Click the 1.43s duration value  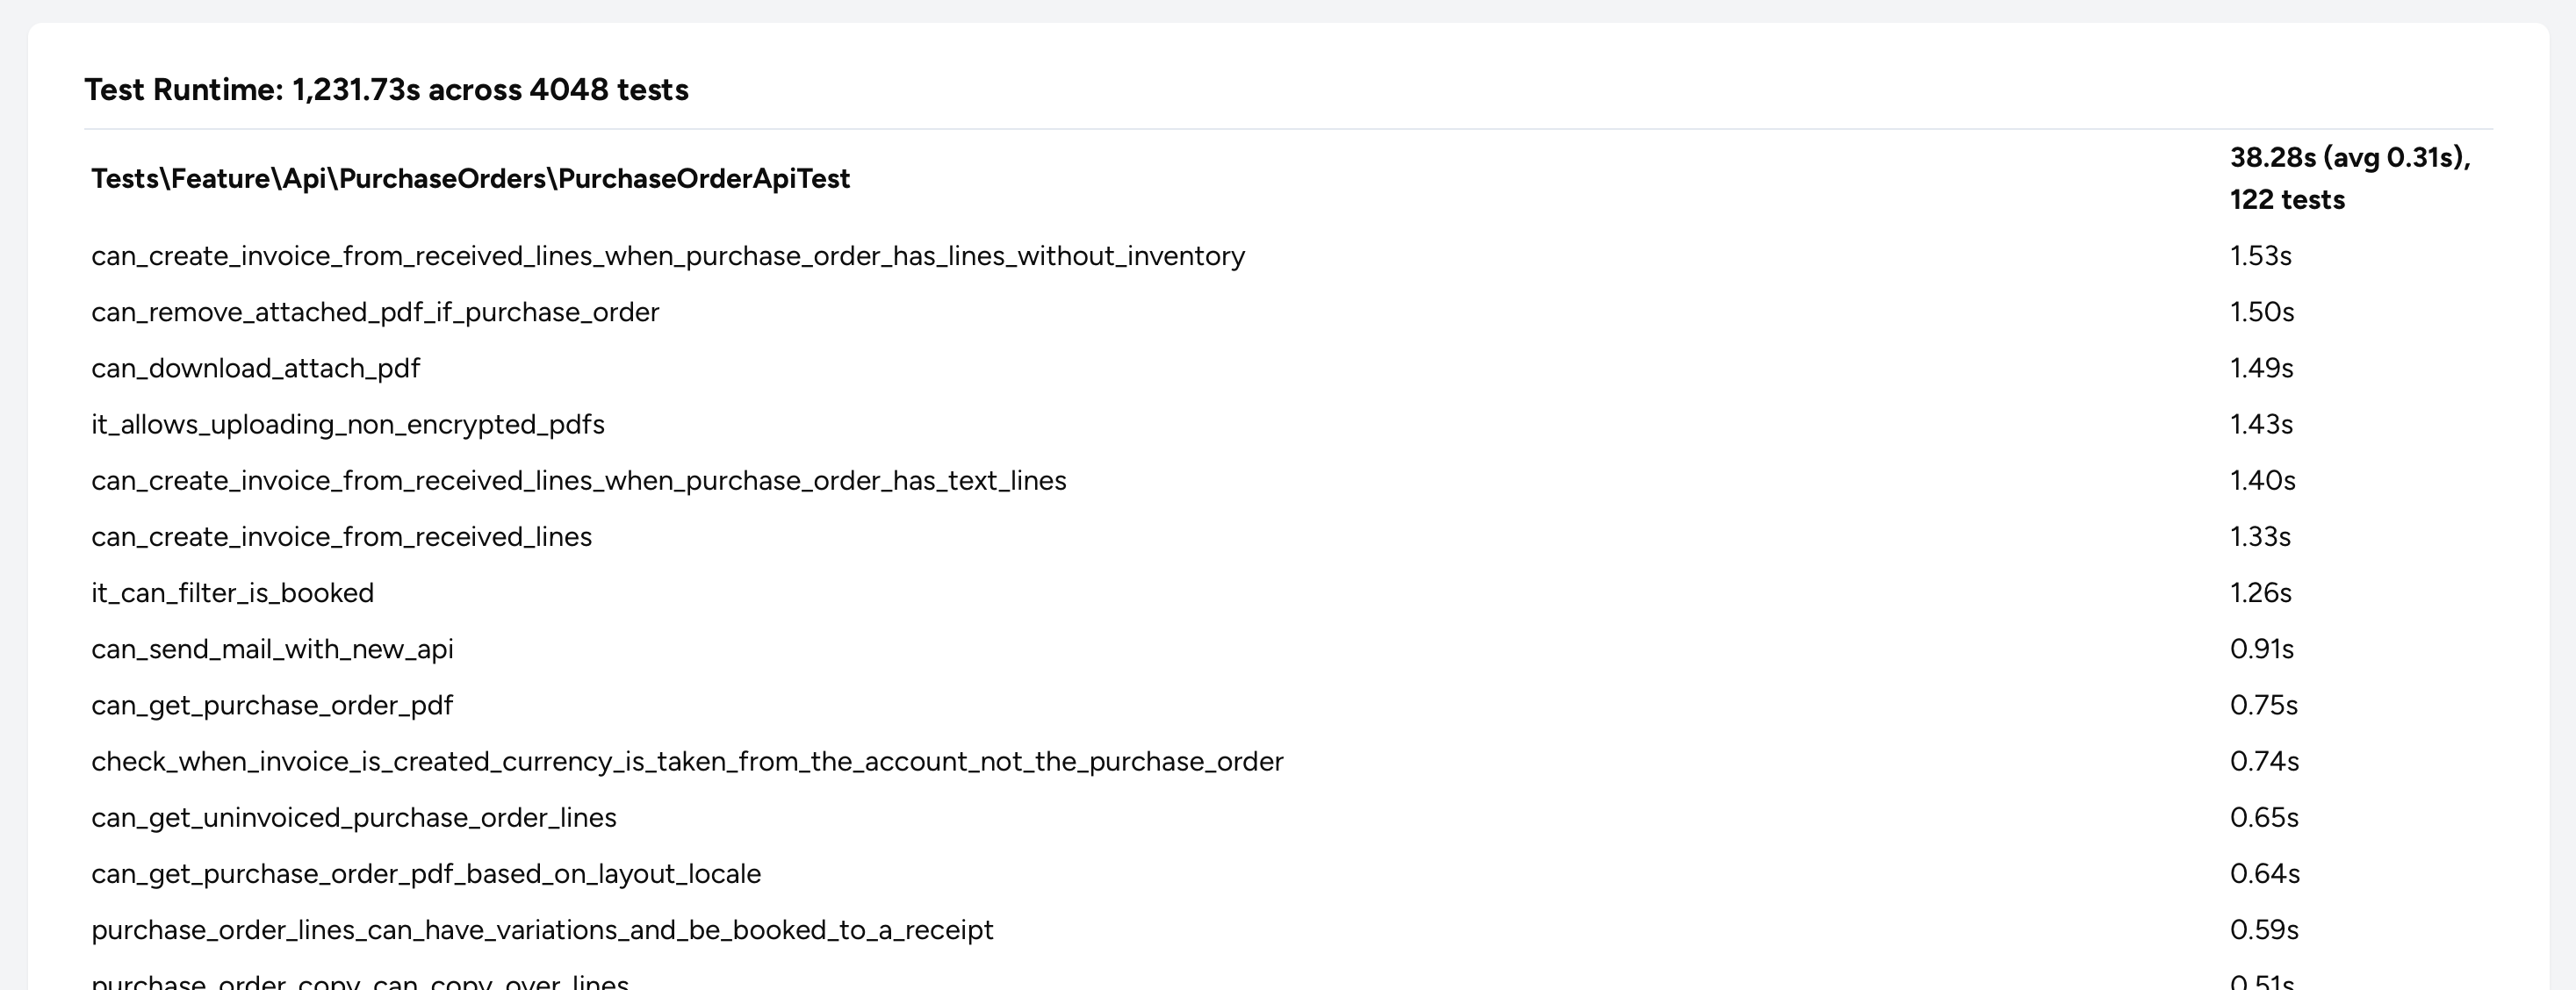(x=2261, y=424)
